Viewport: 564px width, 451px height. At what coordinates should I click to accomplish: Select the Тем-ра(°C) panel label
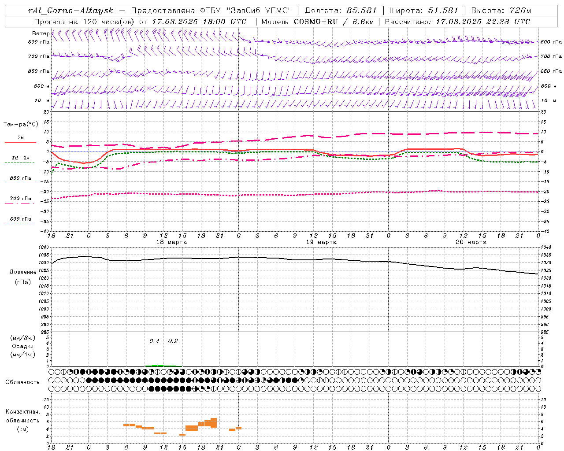pos(21,125)
